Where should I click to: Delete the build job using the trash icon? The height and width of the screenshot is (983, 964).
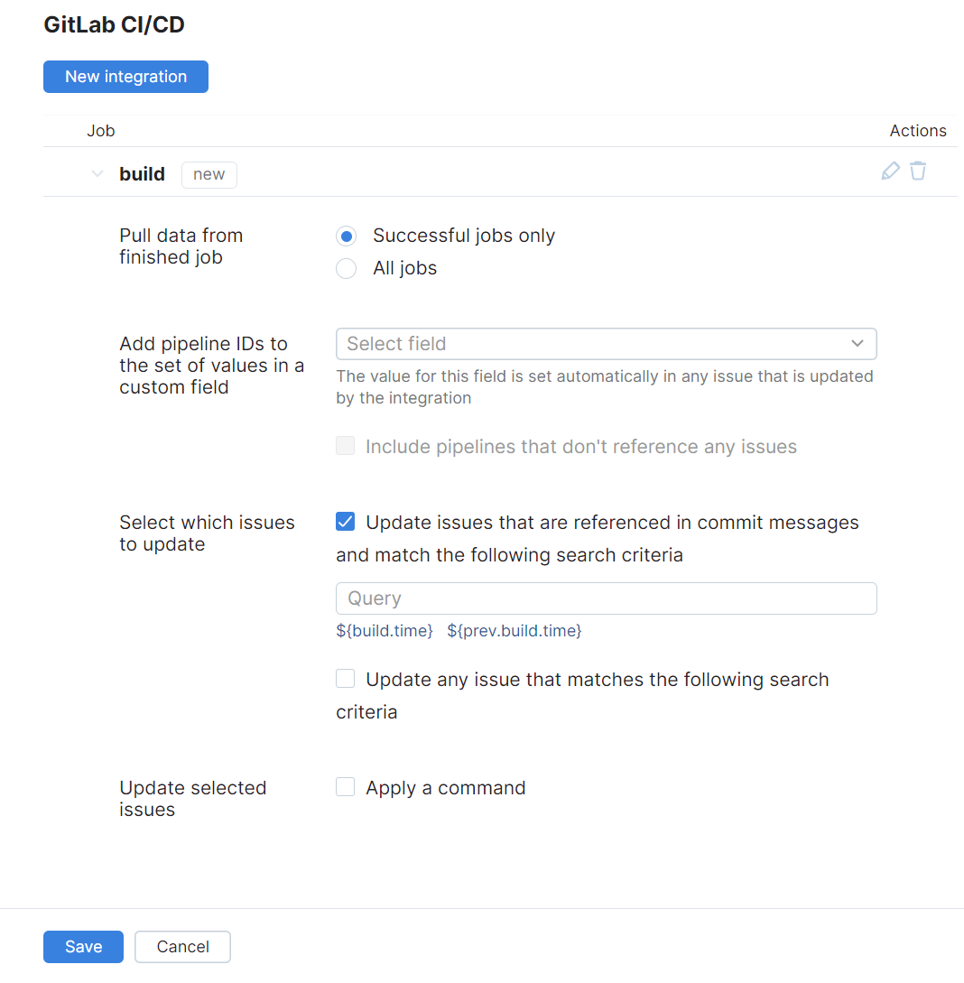(918, 171)
